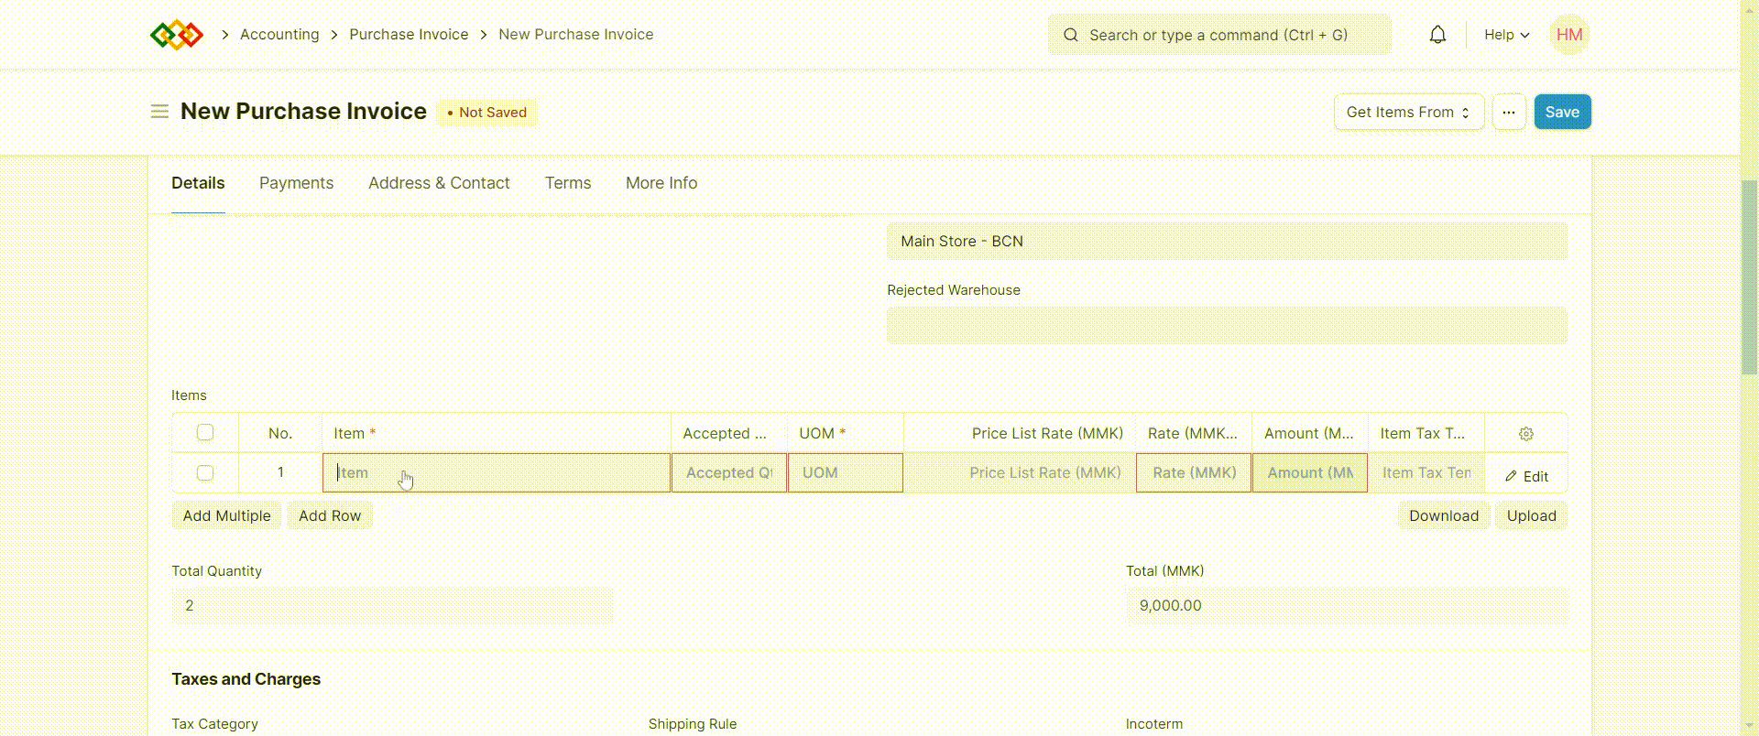The image size is (1759, 736).
Task: Open the Item Tax Template field in row 1
Action: click(x=1426, y=472)
